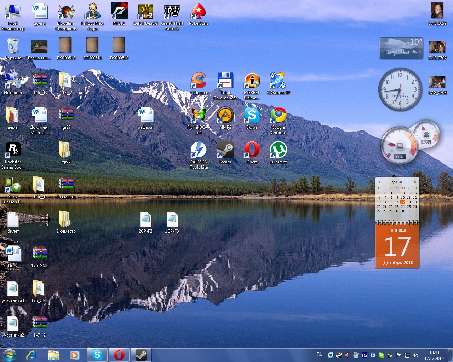Viewport: 453px width, 362px height.
Task: Click the демы folder icon
Action: 13,118
